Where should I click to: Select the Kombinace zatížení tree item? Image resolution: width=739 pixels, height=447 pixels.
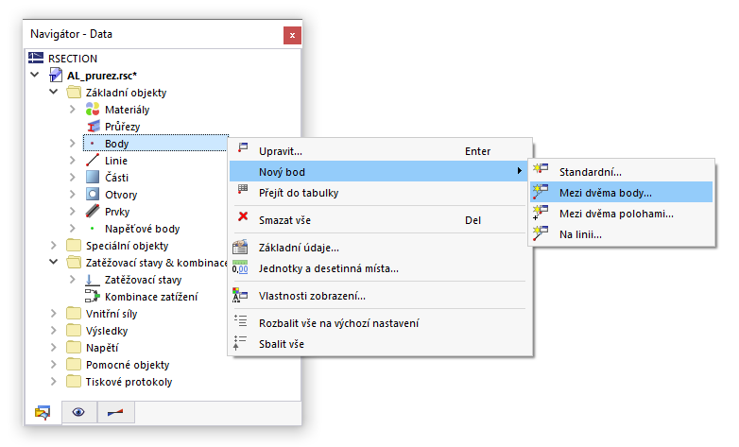point(151,296)
